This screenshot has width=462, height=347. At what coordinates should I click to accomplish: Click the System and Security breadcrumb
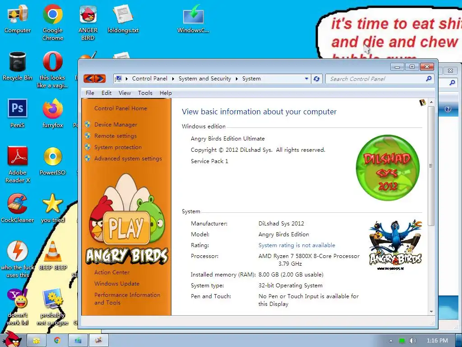205,79
